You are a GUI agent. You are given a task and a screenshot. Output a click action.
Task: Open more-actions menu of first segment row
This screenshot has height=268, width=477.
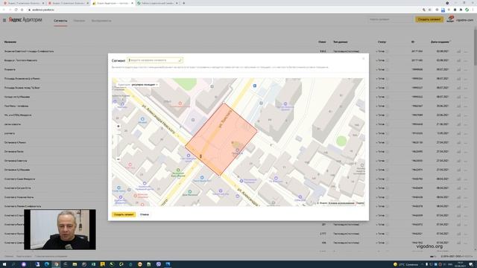(466, 51)
